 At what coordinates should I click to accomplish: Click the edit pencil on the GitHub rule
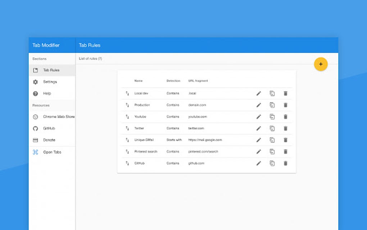(259, 163)
